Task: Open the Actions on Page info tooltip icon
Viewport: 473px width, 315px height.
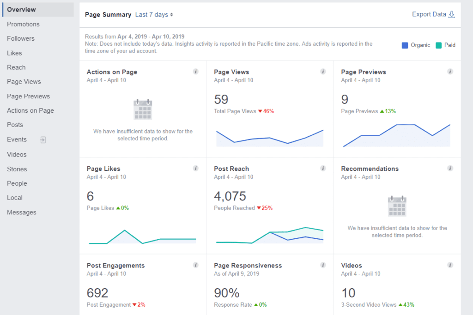Action: click(195, 72)
